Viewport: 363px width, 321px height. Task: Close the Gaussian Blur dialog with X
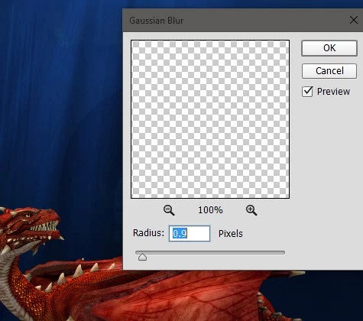tap(354, 20)
